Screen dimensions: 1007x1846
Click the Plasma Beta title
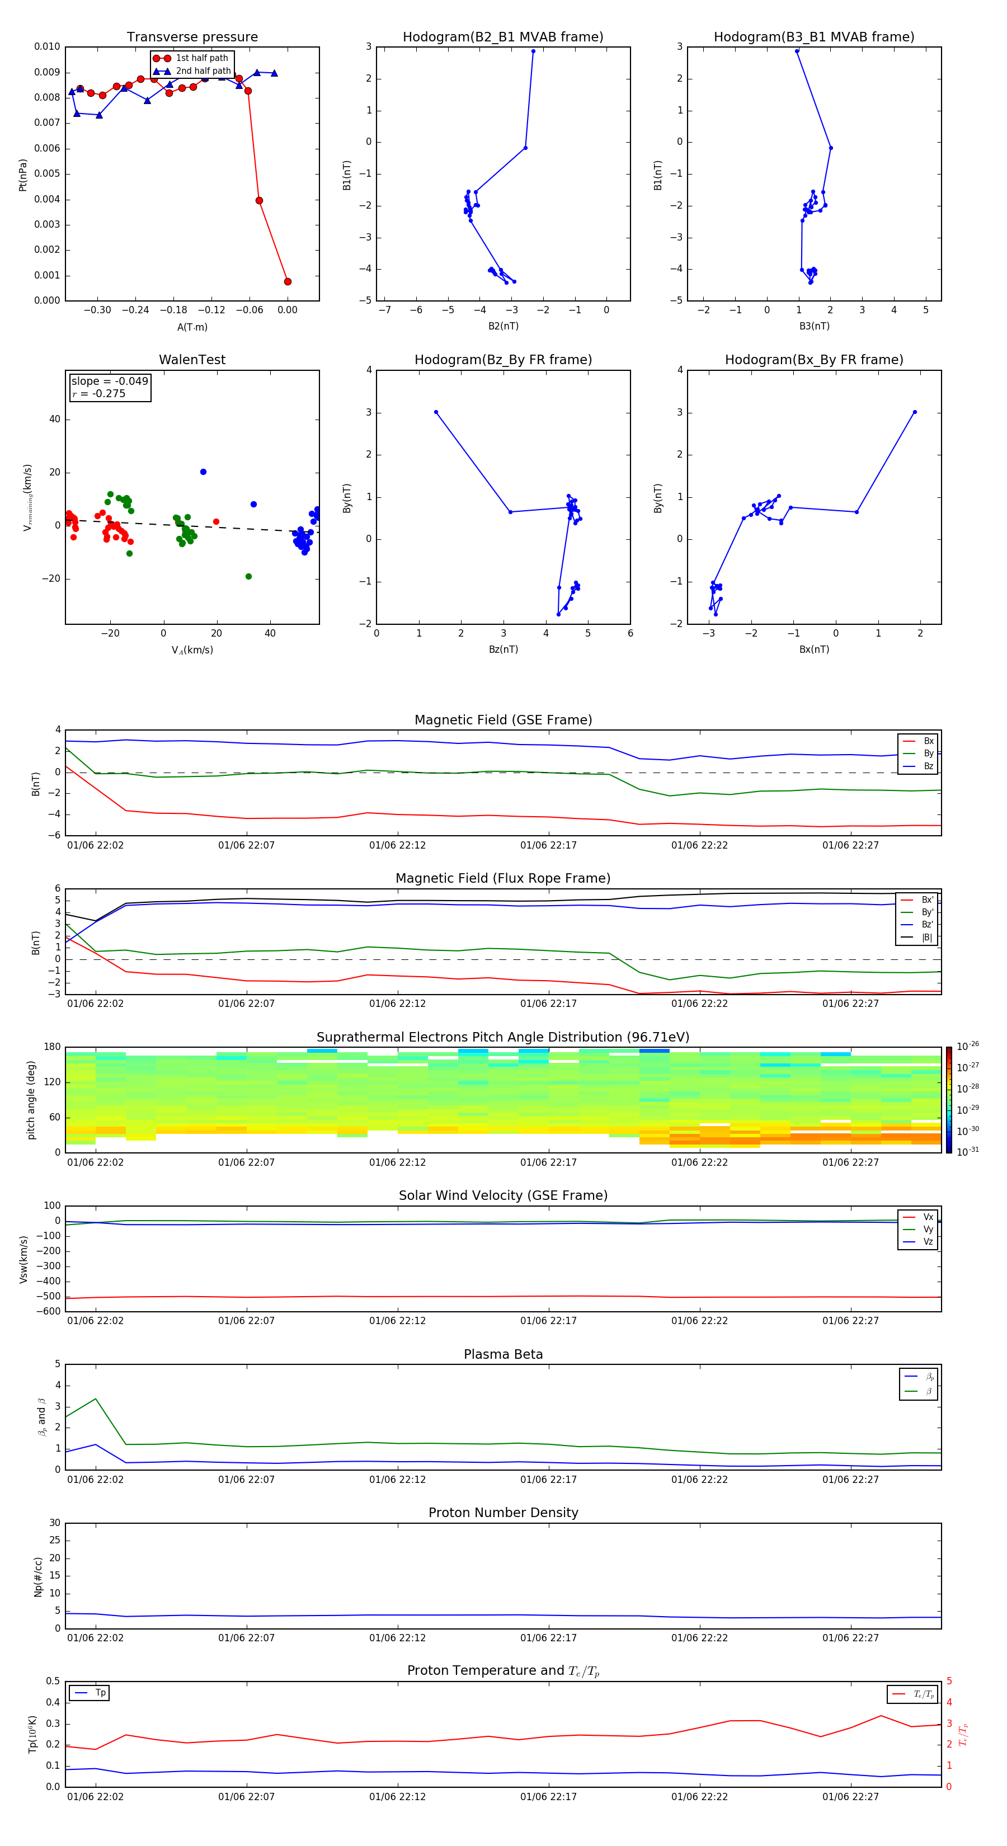tap(503, 1354)
